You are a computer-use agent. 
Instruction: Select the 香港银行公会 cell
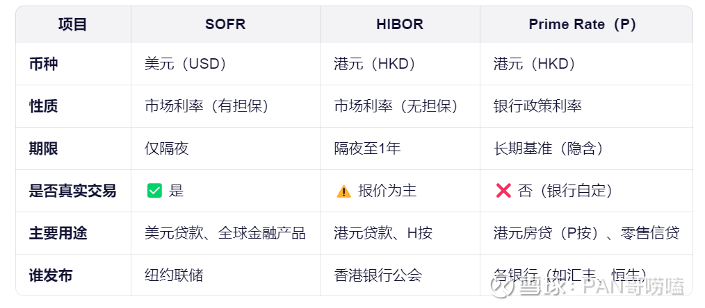click(378, 275)
